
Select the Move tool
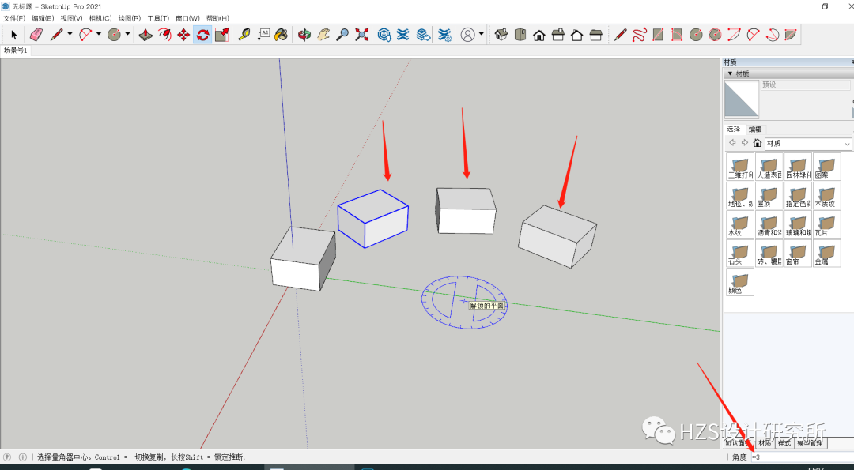[x=183, y=35]
